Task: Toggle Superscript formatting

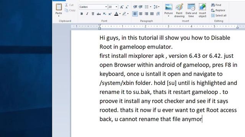Action: tap(110, 14)
